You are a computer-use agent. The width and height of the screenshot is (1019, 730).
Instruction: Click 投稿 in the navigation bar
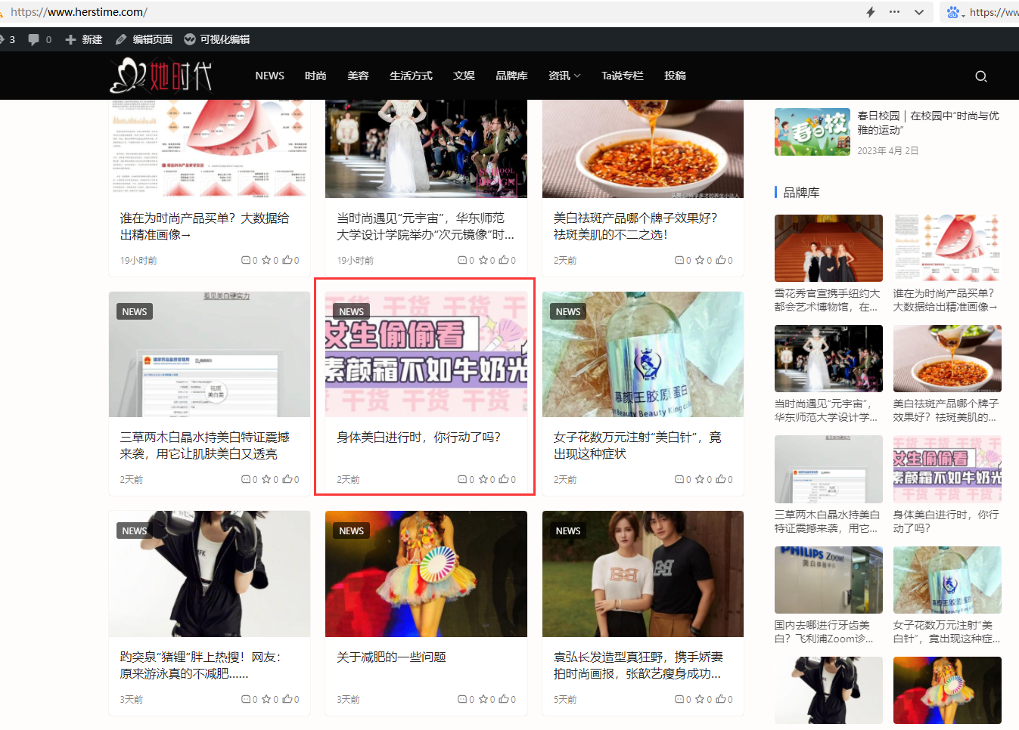click(675, 76)
